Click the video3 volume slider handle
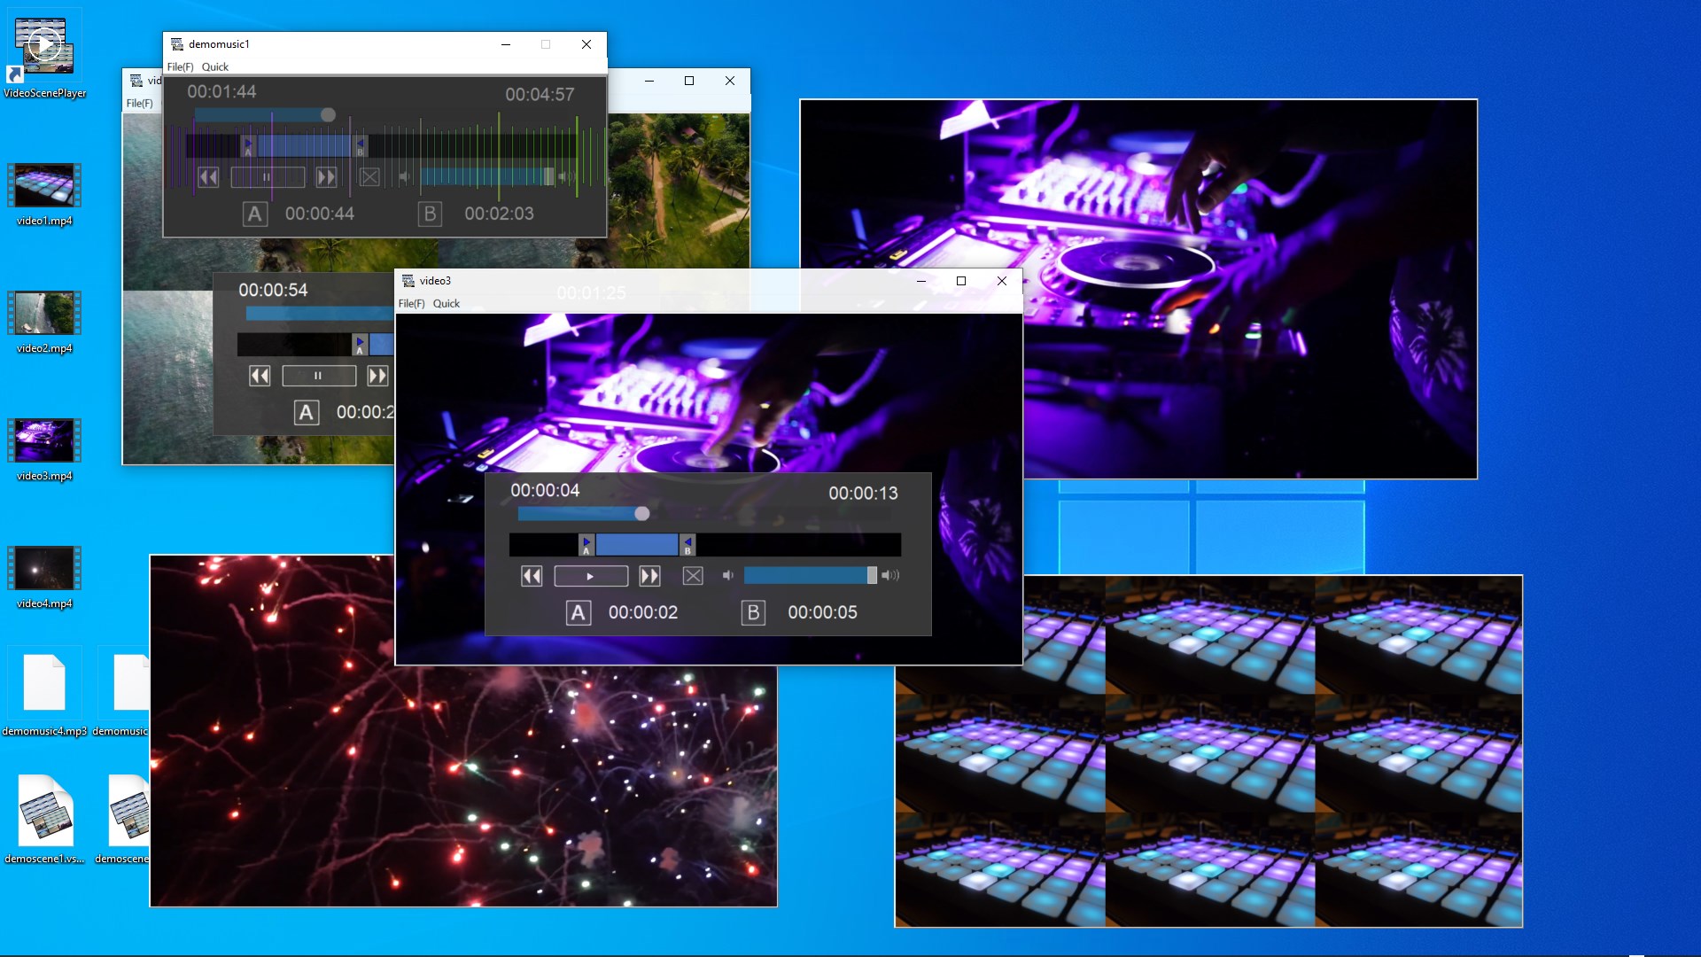The height and width of the screenshot is (957, 1701). (x=872, y=576)
